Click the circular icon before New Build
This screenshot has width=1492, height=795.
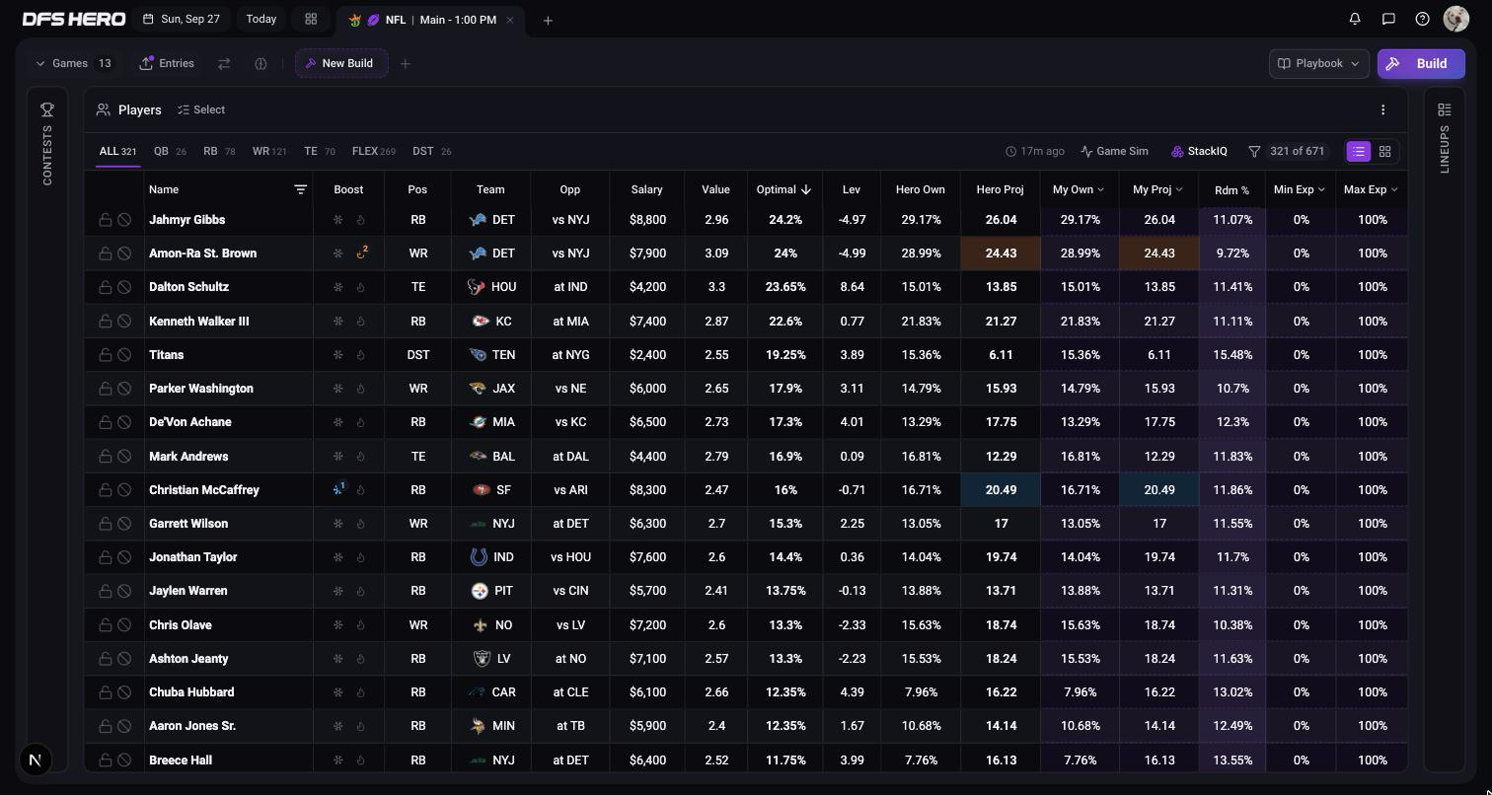click(x=261, y=63)
